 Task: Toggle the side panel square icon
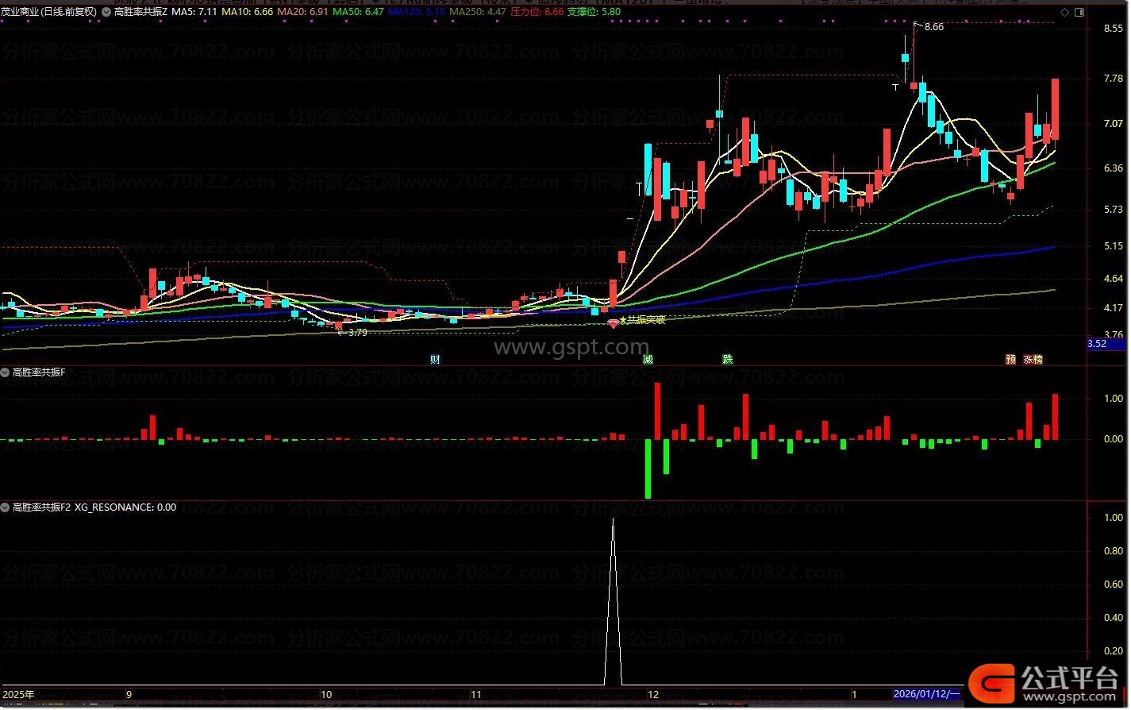[1079, 12]
